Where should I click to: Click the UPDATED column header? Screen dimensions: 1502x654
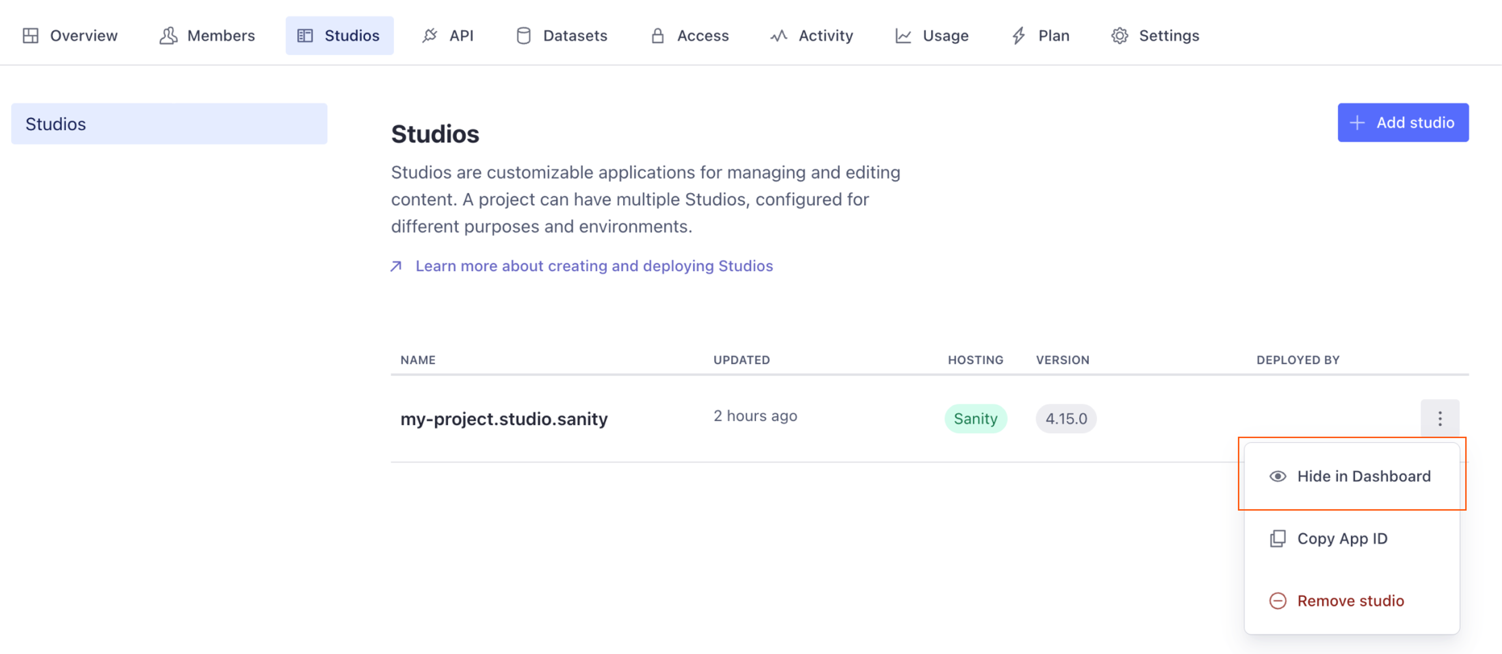[x=742, y=360]
